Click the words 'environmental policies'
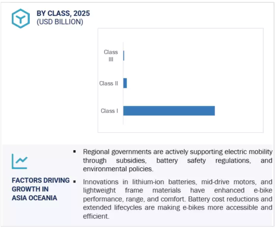This screenshot has height=228, width=275. [x=118, y=169]
